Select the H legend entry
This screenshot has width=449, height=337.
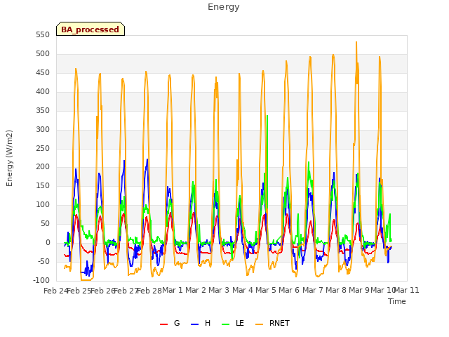(201, 324)
